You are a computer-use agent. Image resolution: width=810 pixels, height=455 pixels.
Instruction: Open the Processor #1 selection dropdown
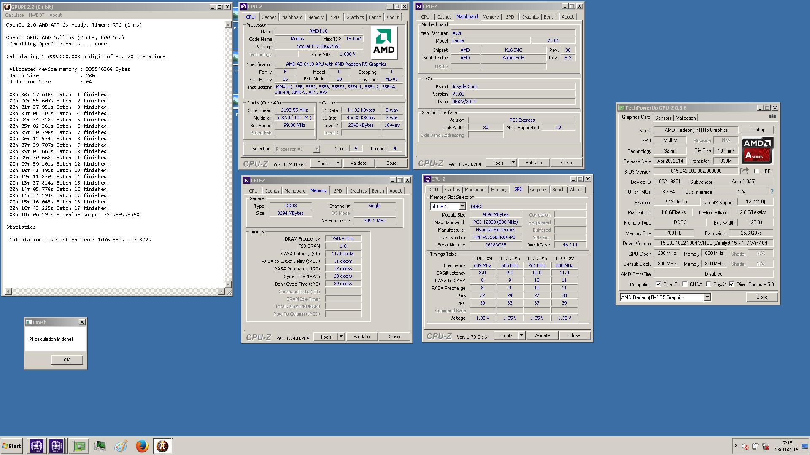[316, 149]
